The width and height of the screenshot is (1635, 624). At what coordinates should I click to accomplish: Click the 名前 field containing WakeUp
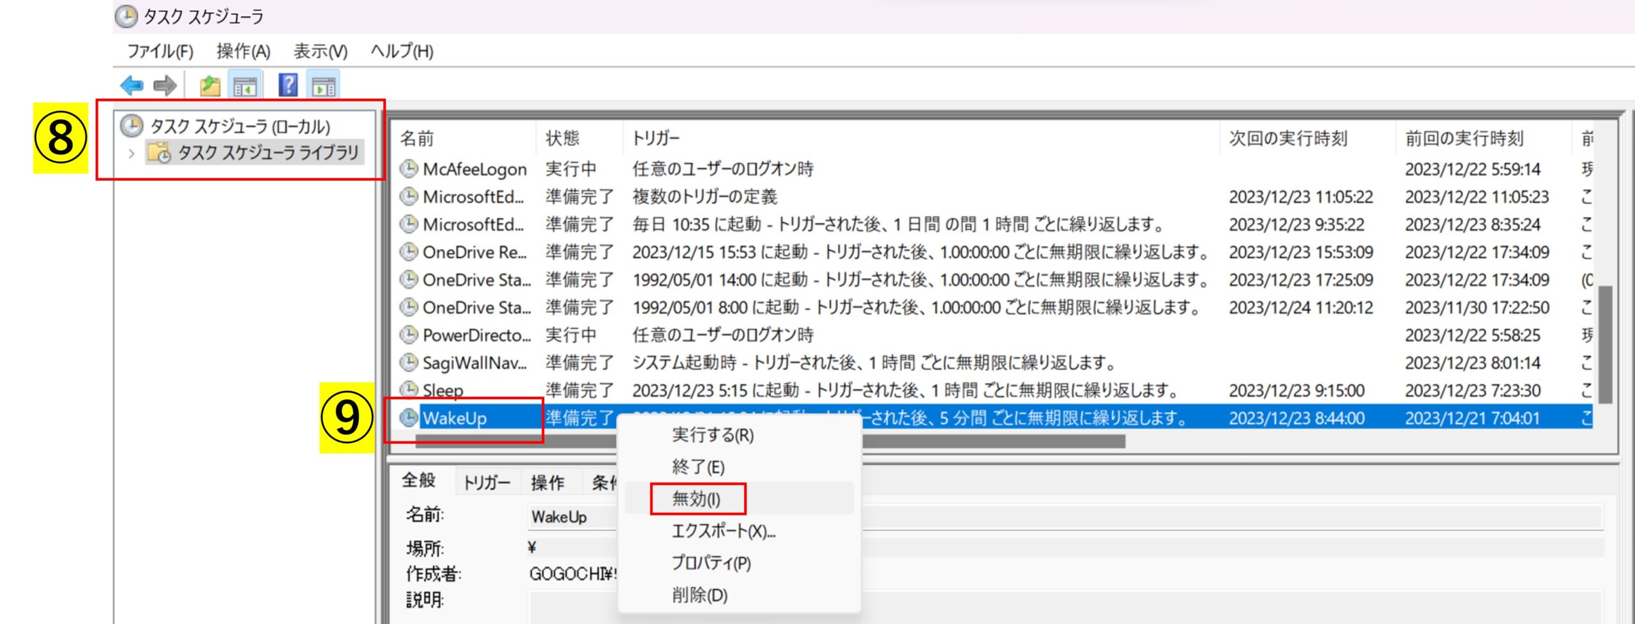coord(1065,516)
